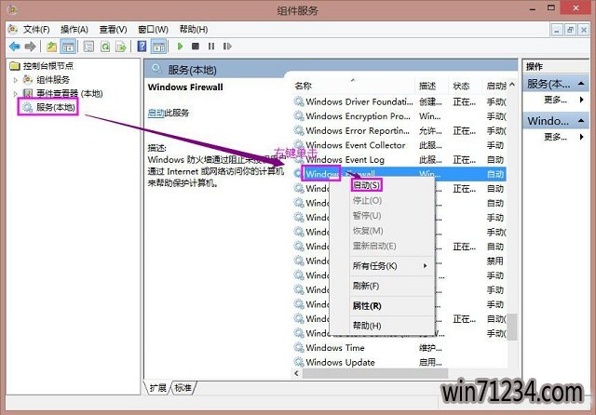This screenshot has height=415, width=596.
Task: Select 服务(本地) tree node
Action: click(x=56, y=107)
